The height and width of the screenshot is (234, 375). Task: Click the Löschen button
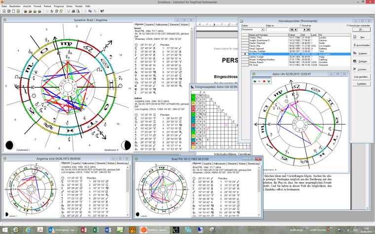point(361,69)
